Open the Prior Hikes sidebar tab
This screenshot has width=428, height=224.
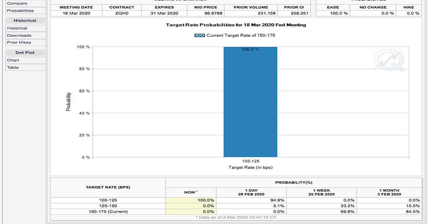(26, 43)
